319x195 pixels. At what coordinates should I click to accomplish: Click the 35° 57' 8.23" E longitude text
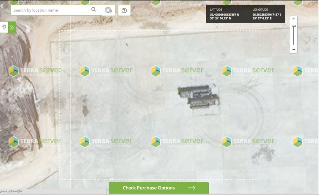click(x=262, y=18)
